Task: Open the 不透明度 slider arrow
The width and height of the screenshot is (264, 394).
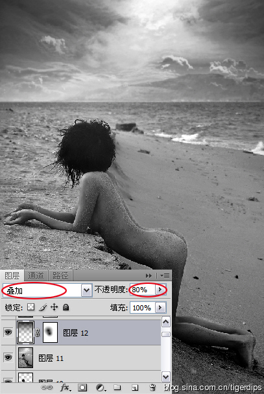Action: tap(160, 290)
